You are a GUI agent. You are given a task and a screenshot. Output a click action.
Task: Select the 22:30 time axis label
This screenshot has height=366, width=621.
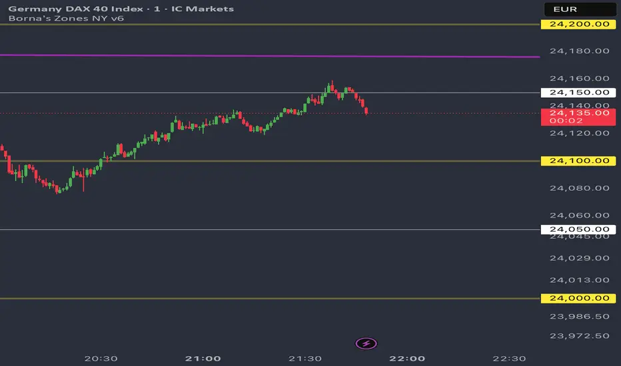click(509, 358)
